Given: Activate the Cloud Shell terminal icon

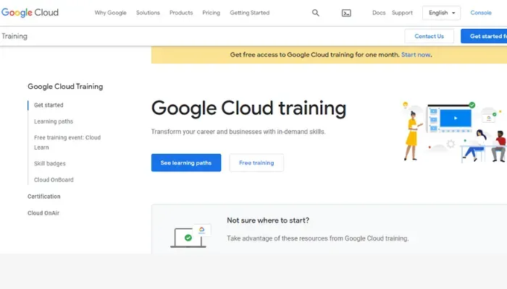Looking at the screenshot, I should tap(346, 13).
